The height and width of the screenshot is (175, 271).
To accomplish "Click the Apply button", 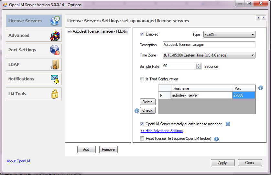I will (x=222, y=163).
